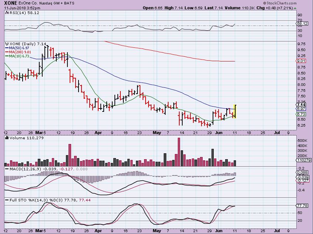This screenshot has width=313, height=234.
Task: Click the 0.088 MACD histogram value tag
Action: tap(302, 173)
